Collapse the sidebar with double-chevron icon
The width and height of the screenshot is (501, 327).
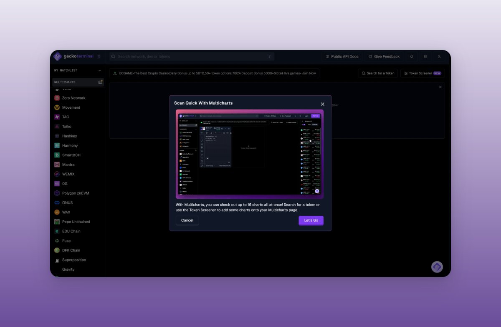[x=99, y=57]
